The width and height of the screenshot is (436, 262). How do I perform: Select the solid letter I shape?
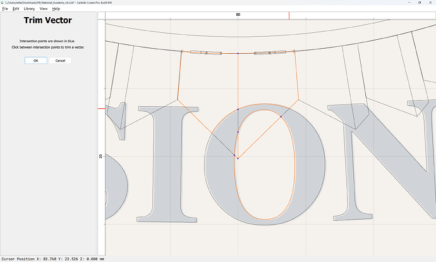167,165
